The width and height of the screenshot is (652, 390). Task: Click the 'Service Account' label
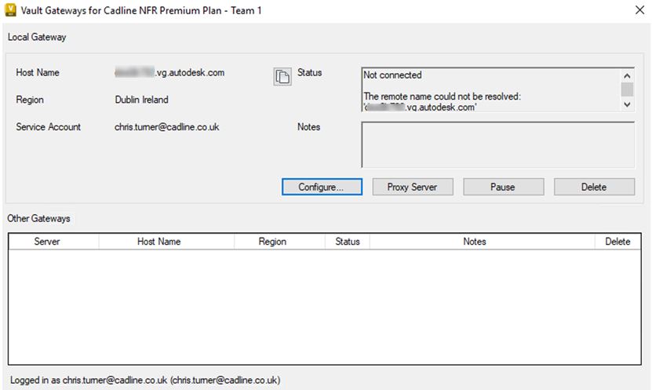(x=48, y=127)
